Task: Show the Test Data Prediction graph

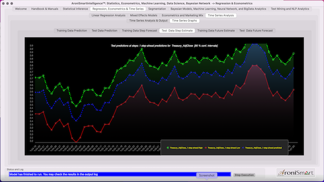Action: [104, 30]
